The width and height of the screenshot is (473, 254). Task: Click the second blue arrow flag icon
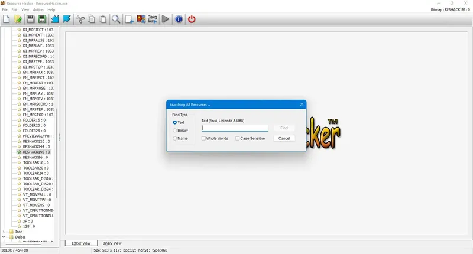tap(66, 19)
